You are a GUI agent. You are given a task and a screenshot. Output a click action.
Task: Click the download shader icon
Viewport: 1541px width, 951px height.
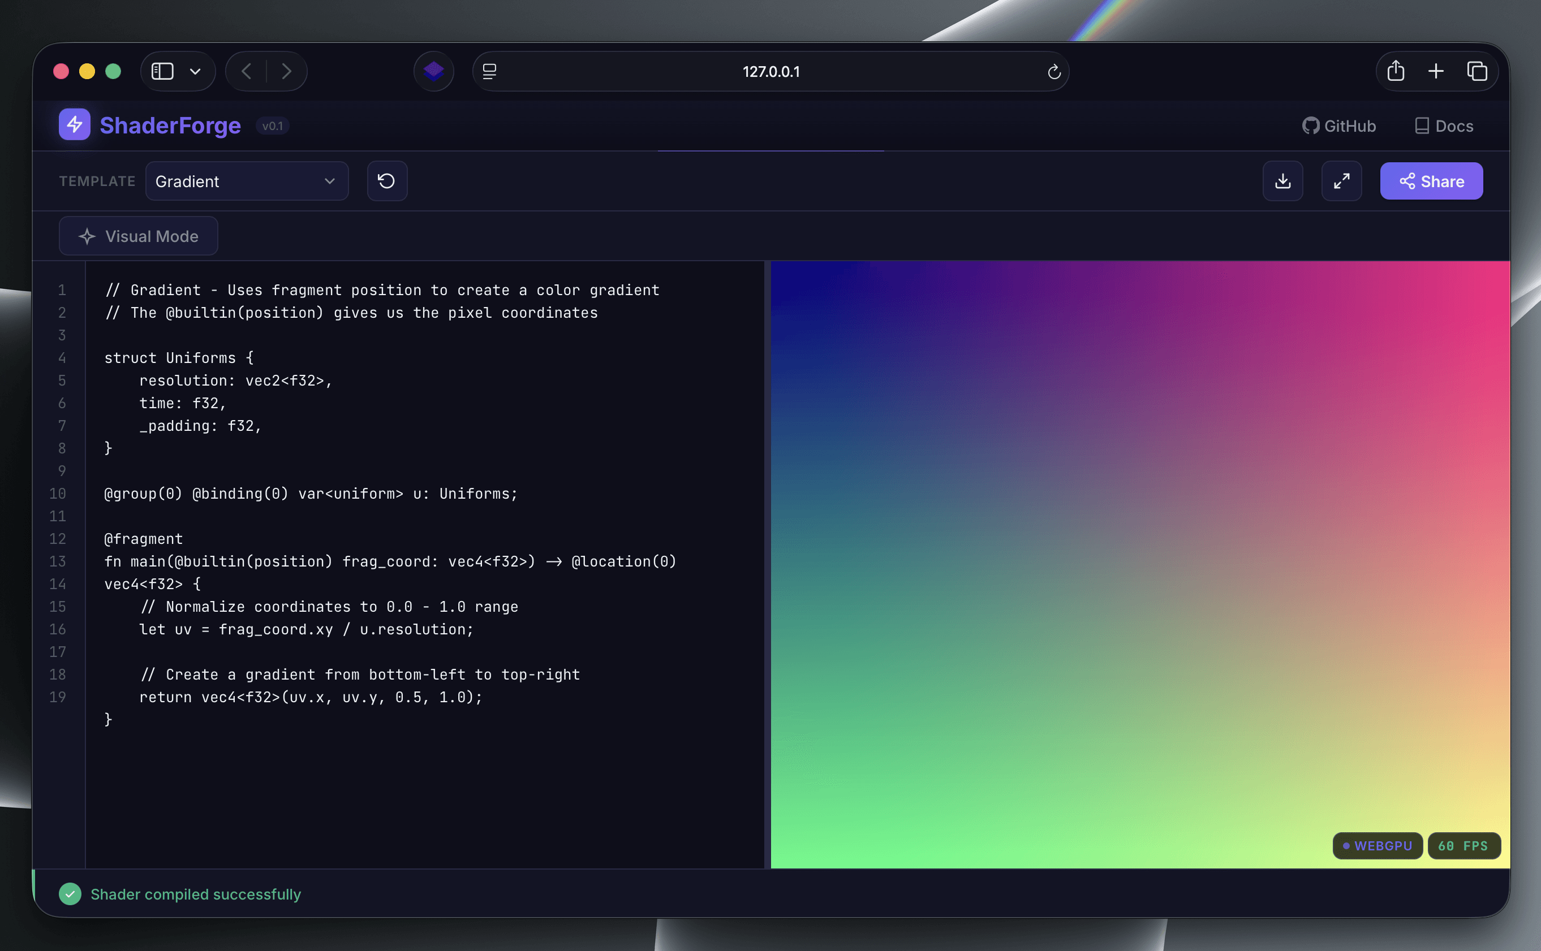[1282, 181]
